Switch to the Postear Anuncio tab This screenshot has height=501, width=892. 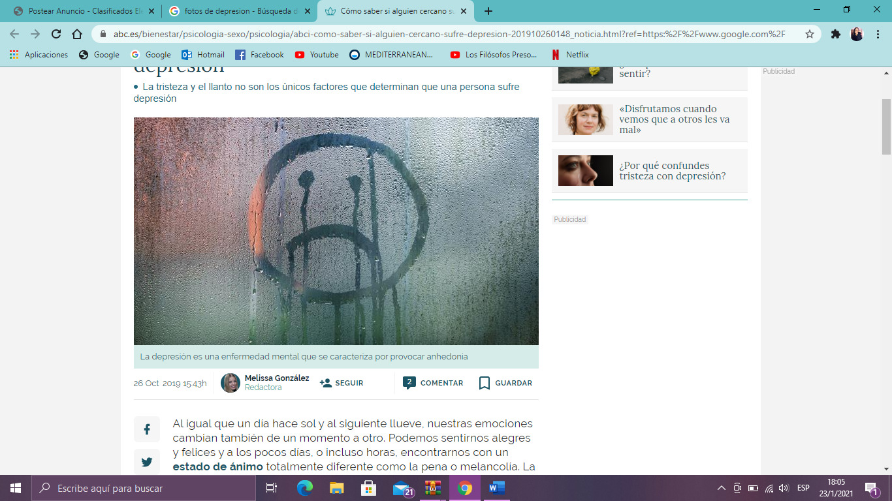(82, 11)
